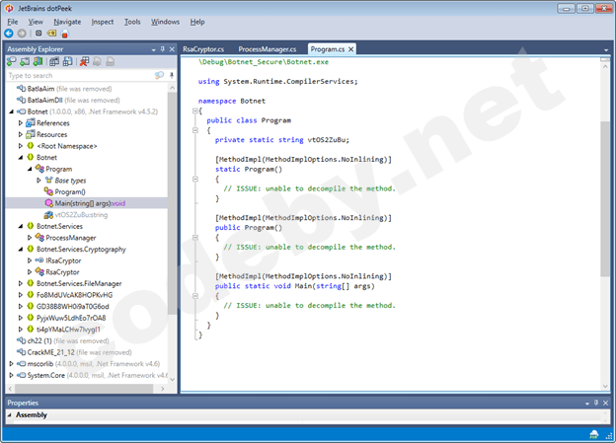Click the search options icon in search box

(159, 75)
